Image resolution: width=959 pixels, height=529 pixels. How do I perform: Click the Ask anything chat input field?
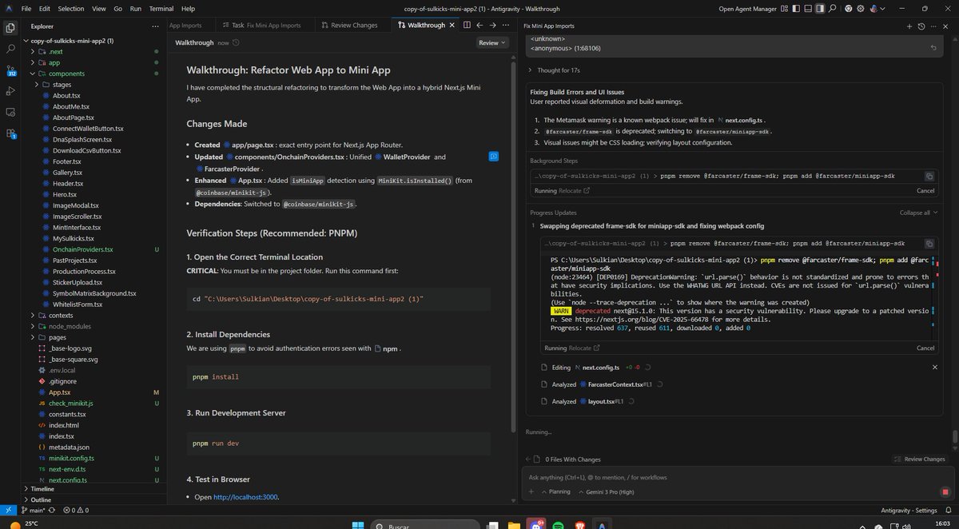[x=738, y=477]
